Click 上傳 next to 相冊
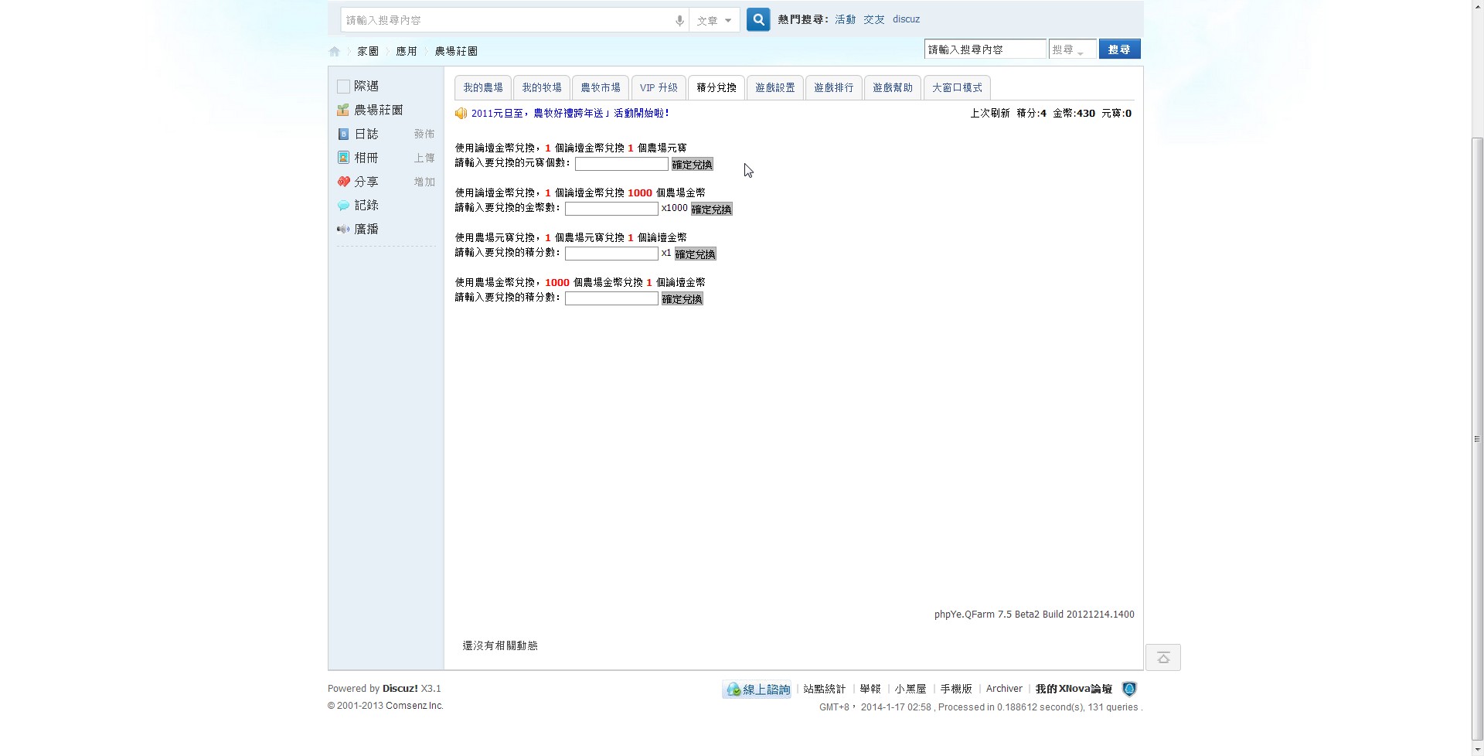 424,158
